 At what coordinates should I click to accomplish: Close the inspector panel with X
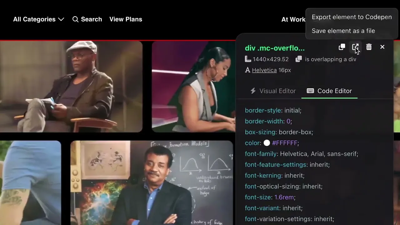pyautogui.click(x=382, y=47)
